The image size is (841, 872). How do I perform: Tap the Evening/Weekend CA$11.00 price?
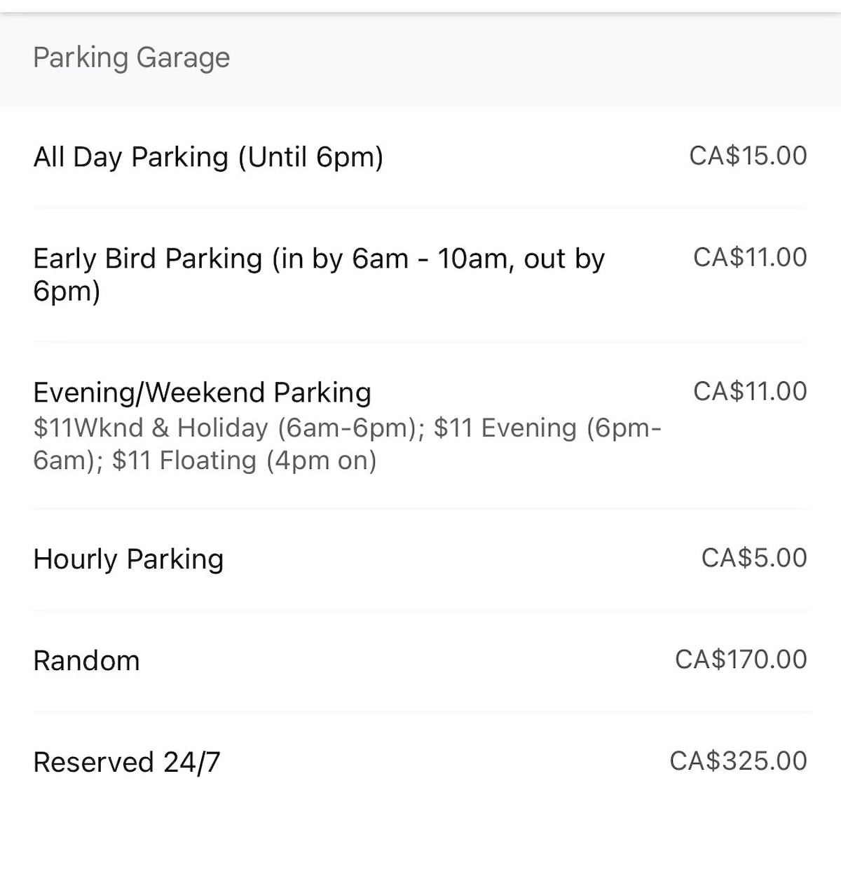(750, 391)
